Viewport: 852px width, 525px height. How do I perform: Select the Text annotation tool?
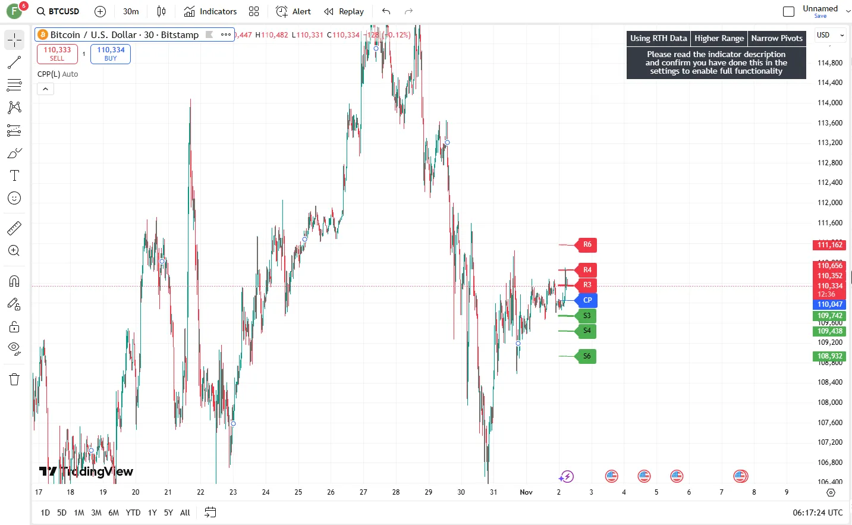(x=14, y=175)
